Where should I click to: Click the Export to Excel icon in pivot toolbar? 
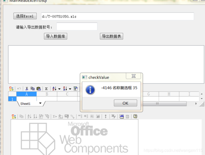coord(121,117)
